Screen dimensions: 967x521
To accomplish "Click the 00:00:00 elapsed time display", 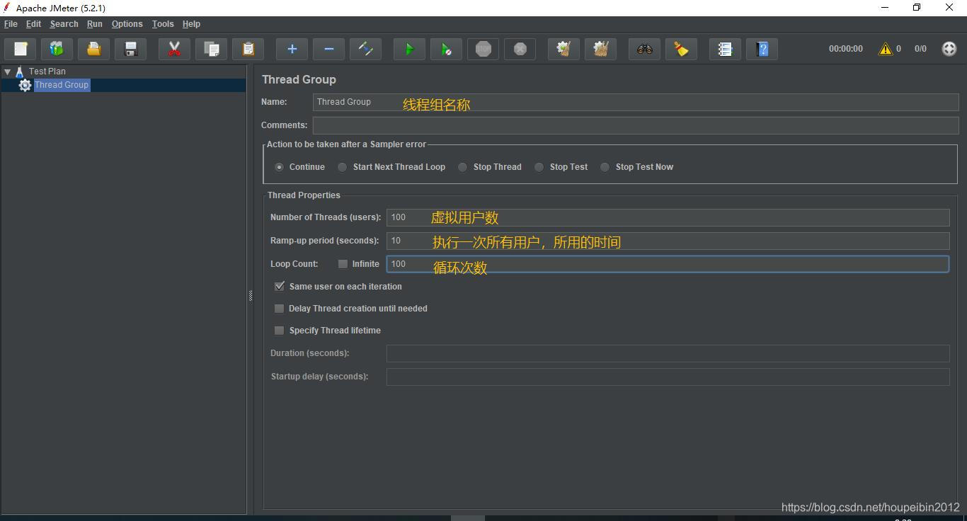I will tap(846, 49).
